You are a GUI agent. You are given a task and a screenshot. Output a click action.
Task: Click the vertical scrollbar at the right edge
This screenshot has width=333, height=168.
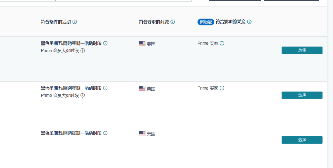pos(330,85)
